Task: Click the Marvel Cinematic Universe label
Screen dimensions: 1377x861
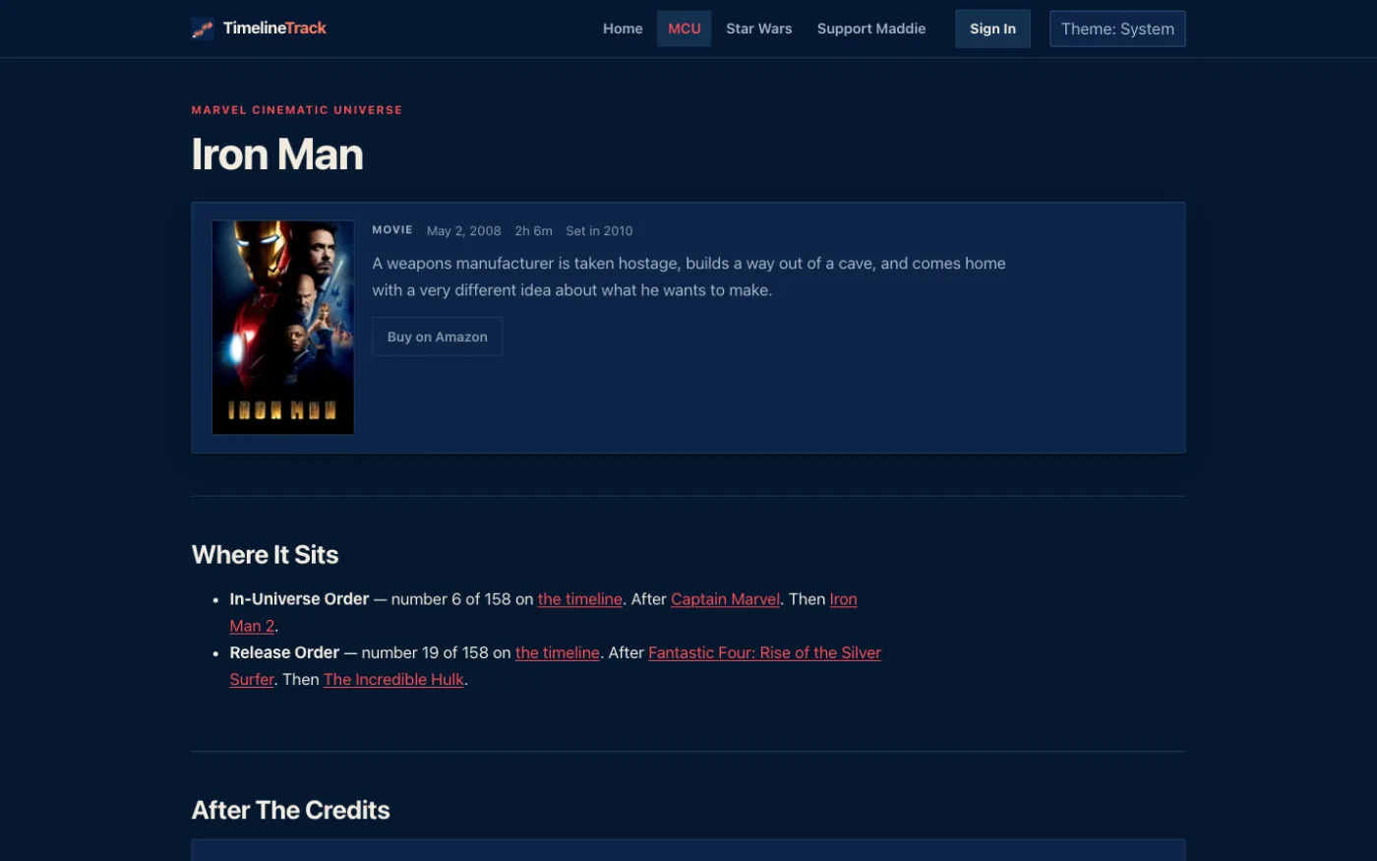Action: point(297,110)
